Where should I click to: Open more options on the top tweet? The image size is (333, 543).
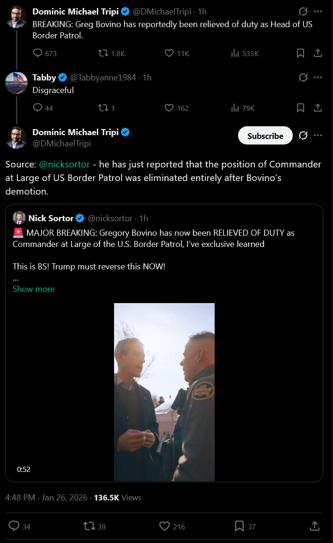318,11
